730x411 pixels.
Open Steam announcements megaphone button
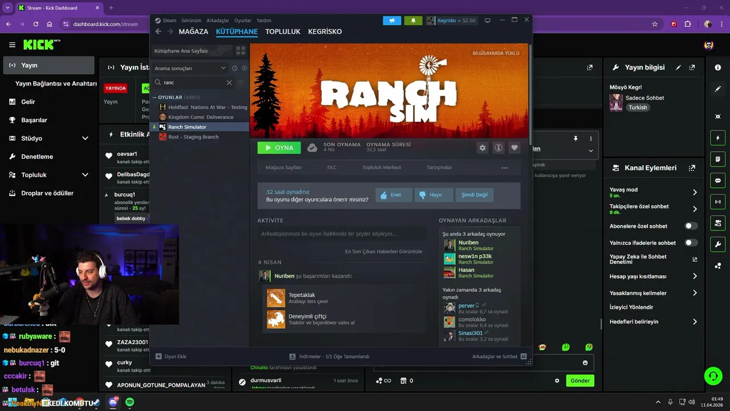tap(392, 21)
